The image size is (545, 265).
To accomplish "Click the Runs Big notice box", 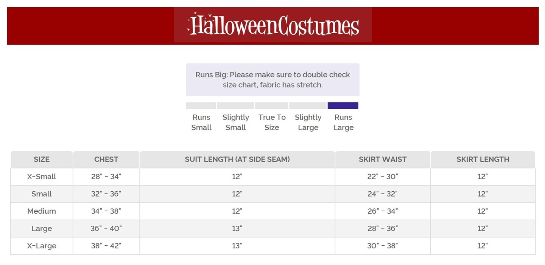I will 272,80.
